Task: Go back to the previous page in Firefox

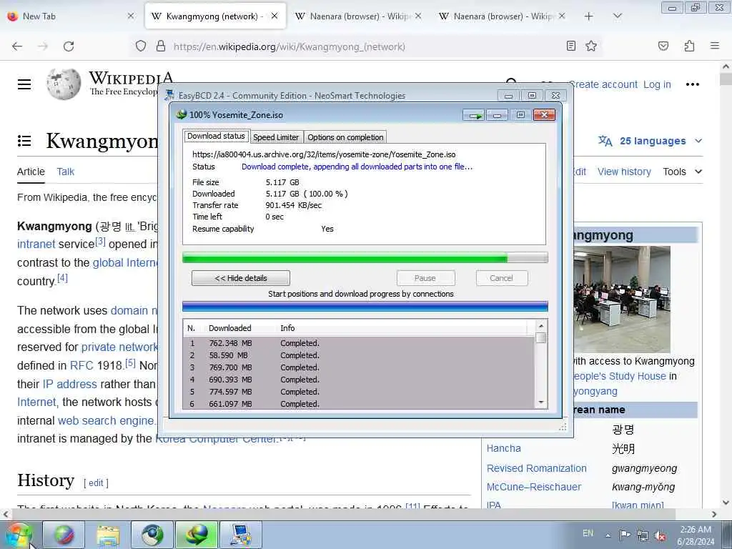Action: pos(17,46)
